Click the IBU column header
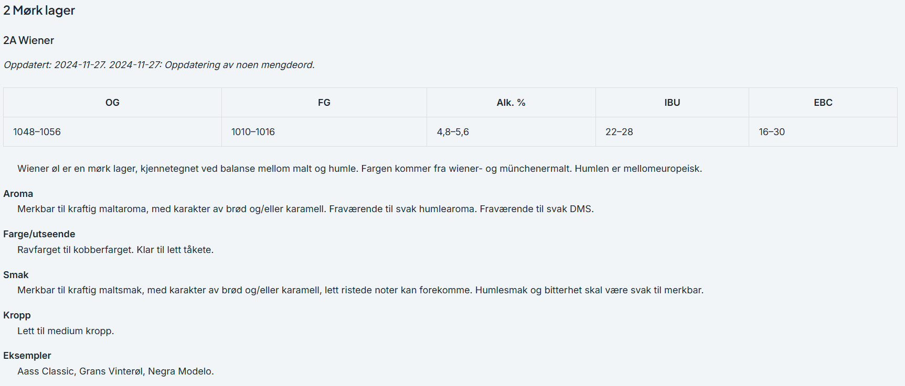905x386 pixels. [672, 103]
